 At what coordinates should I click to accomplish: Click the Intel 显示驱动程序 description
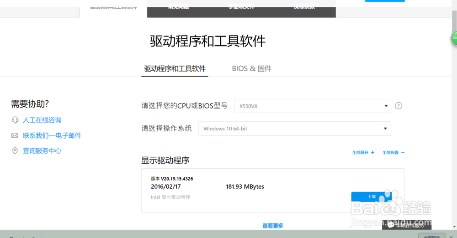coord(170,197)
